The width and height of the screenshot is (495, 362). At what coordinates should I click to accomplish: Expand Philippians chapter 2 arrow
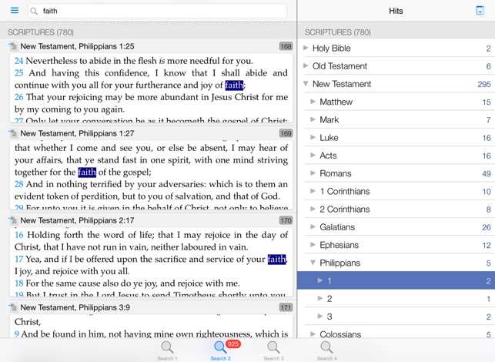pos(320,298)
